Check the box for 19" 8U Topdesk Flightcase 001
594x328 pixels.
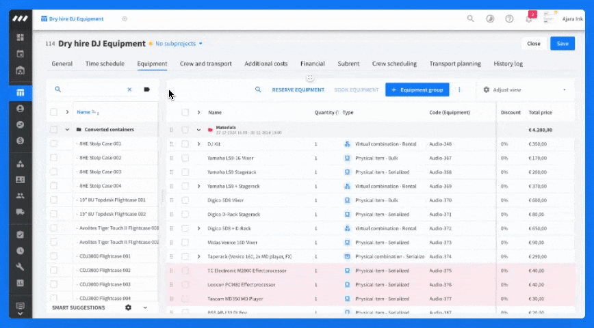pyautogui.click(x=54, y=200)
